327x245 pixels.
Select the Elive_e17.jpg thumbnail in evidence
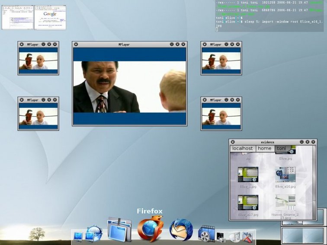coord(248,203)
